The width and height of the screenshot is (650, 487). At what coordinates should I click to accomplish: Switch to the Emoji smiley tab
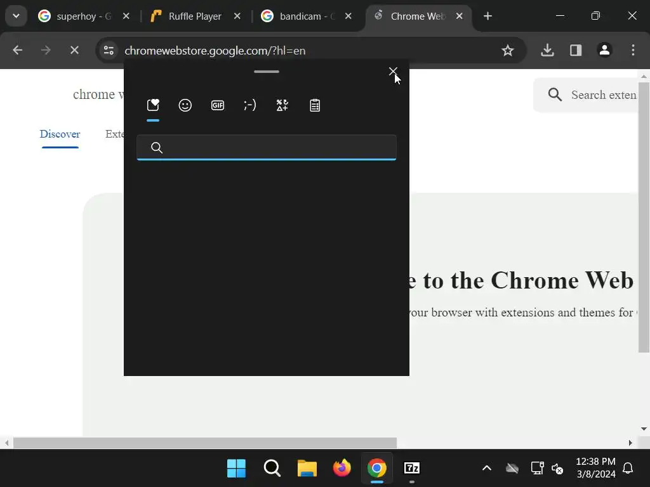click(185, 105)
